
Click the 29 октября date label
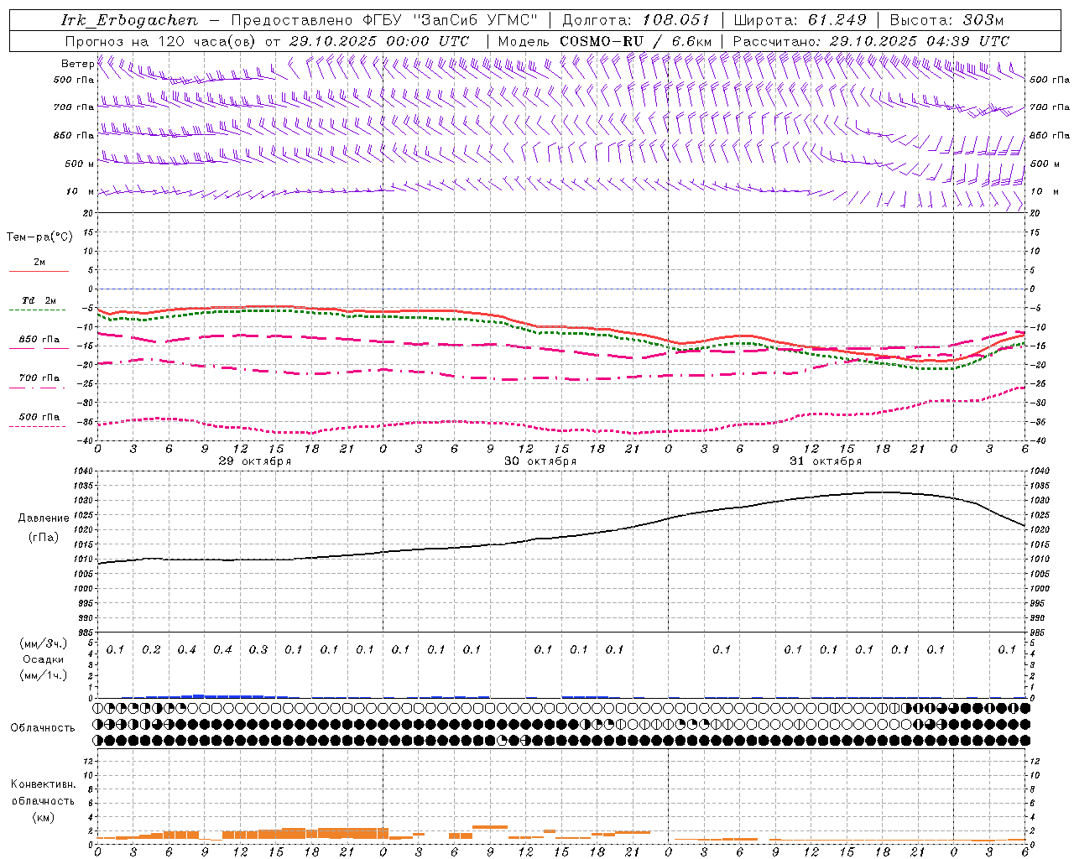[255, 461]
